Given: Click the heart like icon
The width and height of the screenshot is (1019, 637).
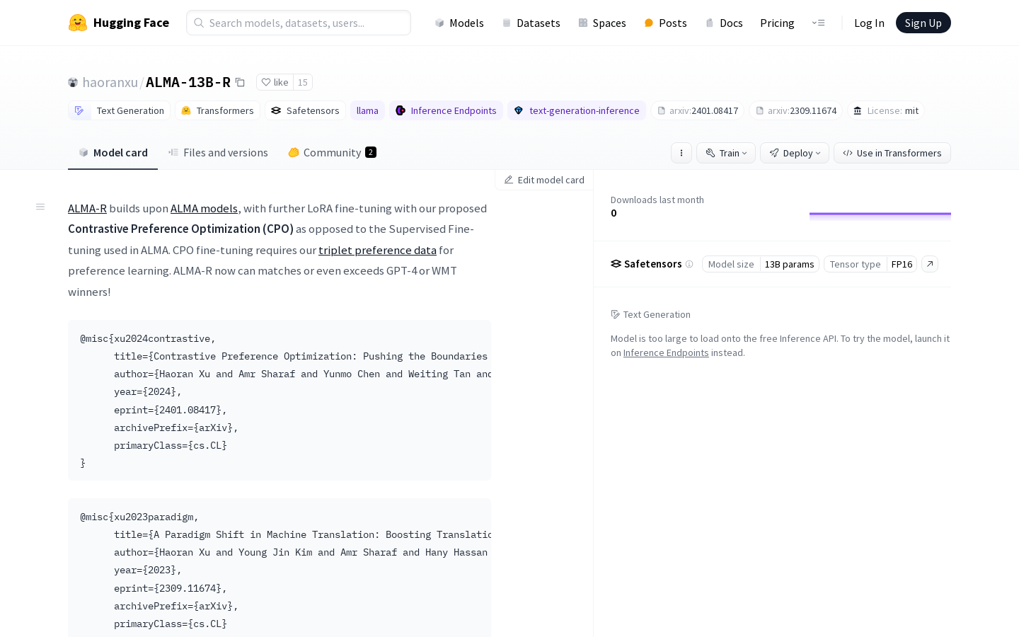Looking at the screenshot, I should [266, 82].
